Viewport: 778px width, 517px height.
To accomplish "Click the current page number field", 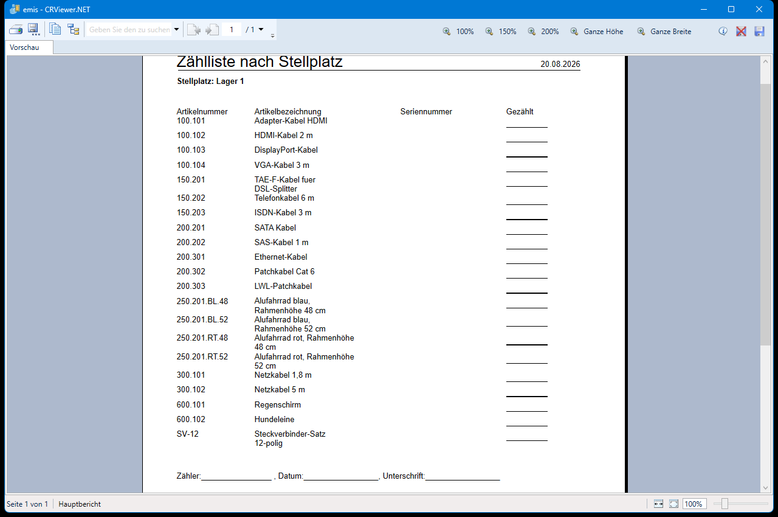I will [x=232, y=29].
